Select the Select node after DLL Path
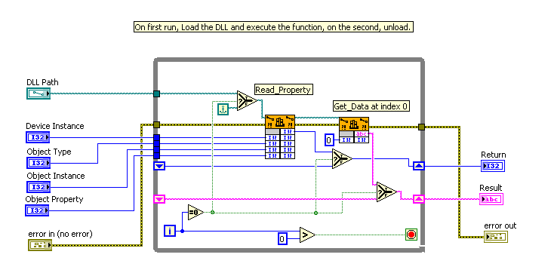551x276 pixels. tap(247, 101)
